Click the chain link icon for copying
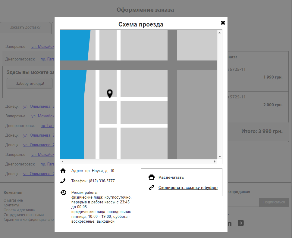The width and height of the screenshot is (292, 238). click(152, 187)
